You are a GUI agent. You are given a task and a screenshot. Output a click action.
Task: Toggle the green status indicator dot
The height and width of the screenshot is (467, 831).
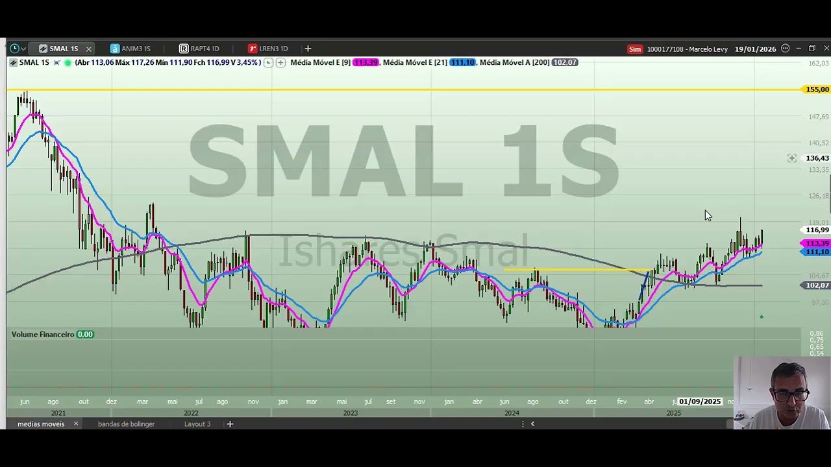(68, 62)
